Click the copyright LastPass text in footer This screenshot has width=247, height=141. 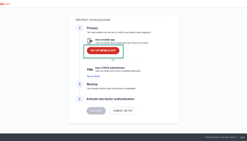221,137
